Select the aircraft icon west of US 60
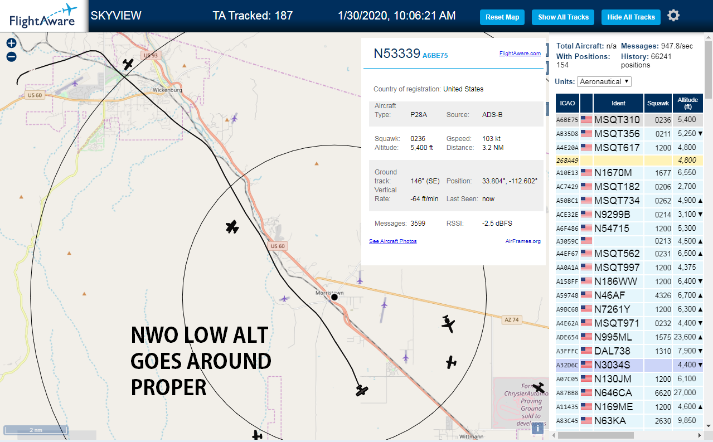The height and width of the screenshot is (442, 713). pyautogui.click(x=232, y=226)
